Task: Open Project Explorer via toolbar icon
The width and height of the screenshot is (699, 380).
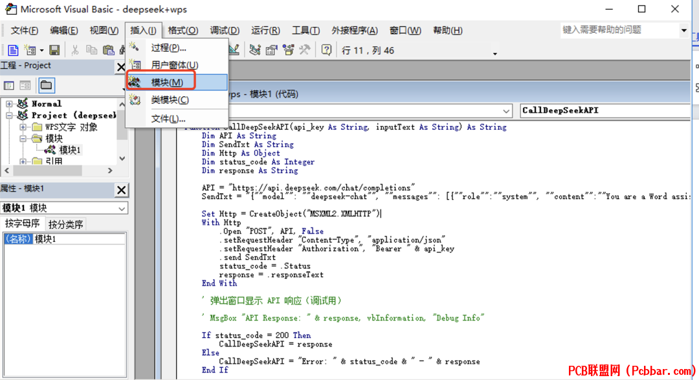Action: click(255, 50)
